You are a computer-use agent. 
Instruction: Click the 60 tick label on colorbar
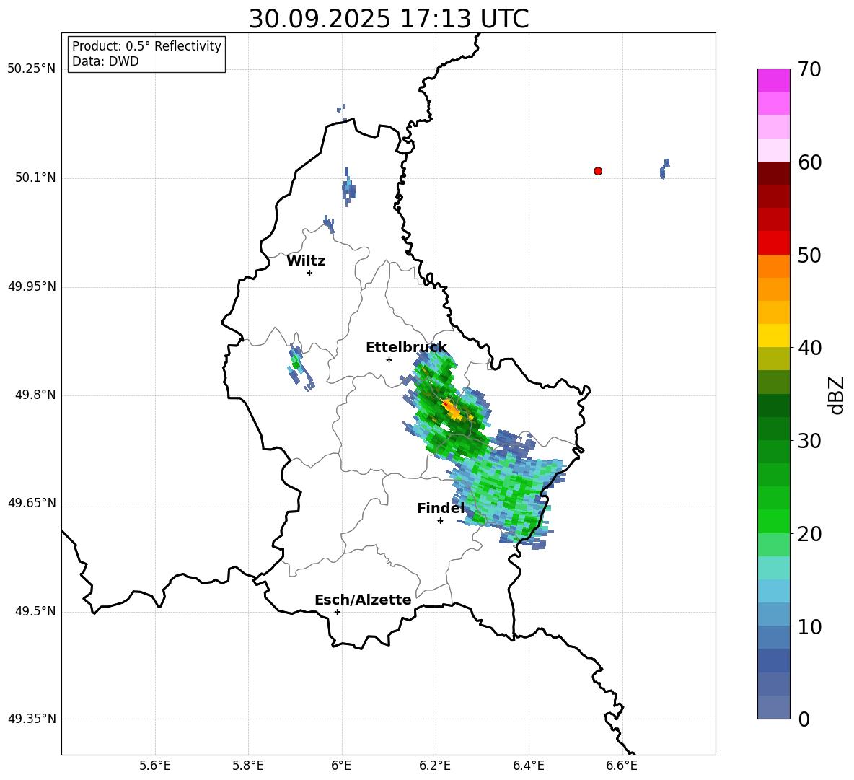(809, 162)
